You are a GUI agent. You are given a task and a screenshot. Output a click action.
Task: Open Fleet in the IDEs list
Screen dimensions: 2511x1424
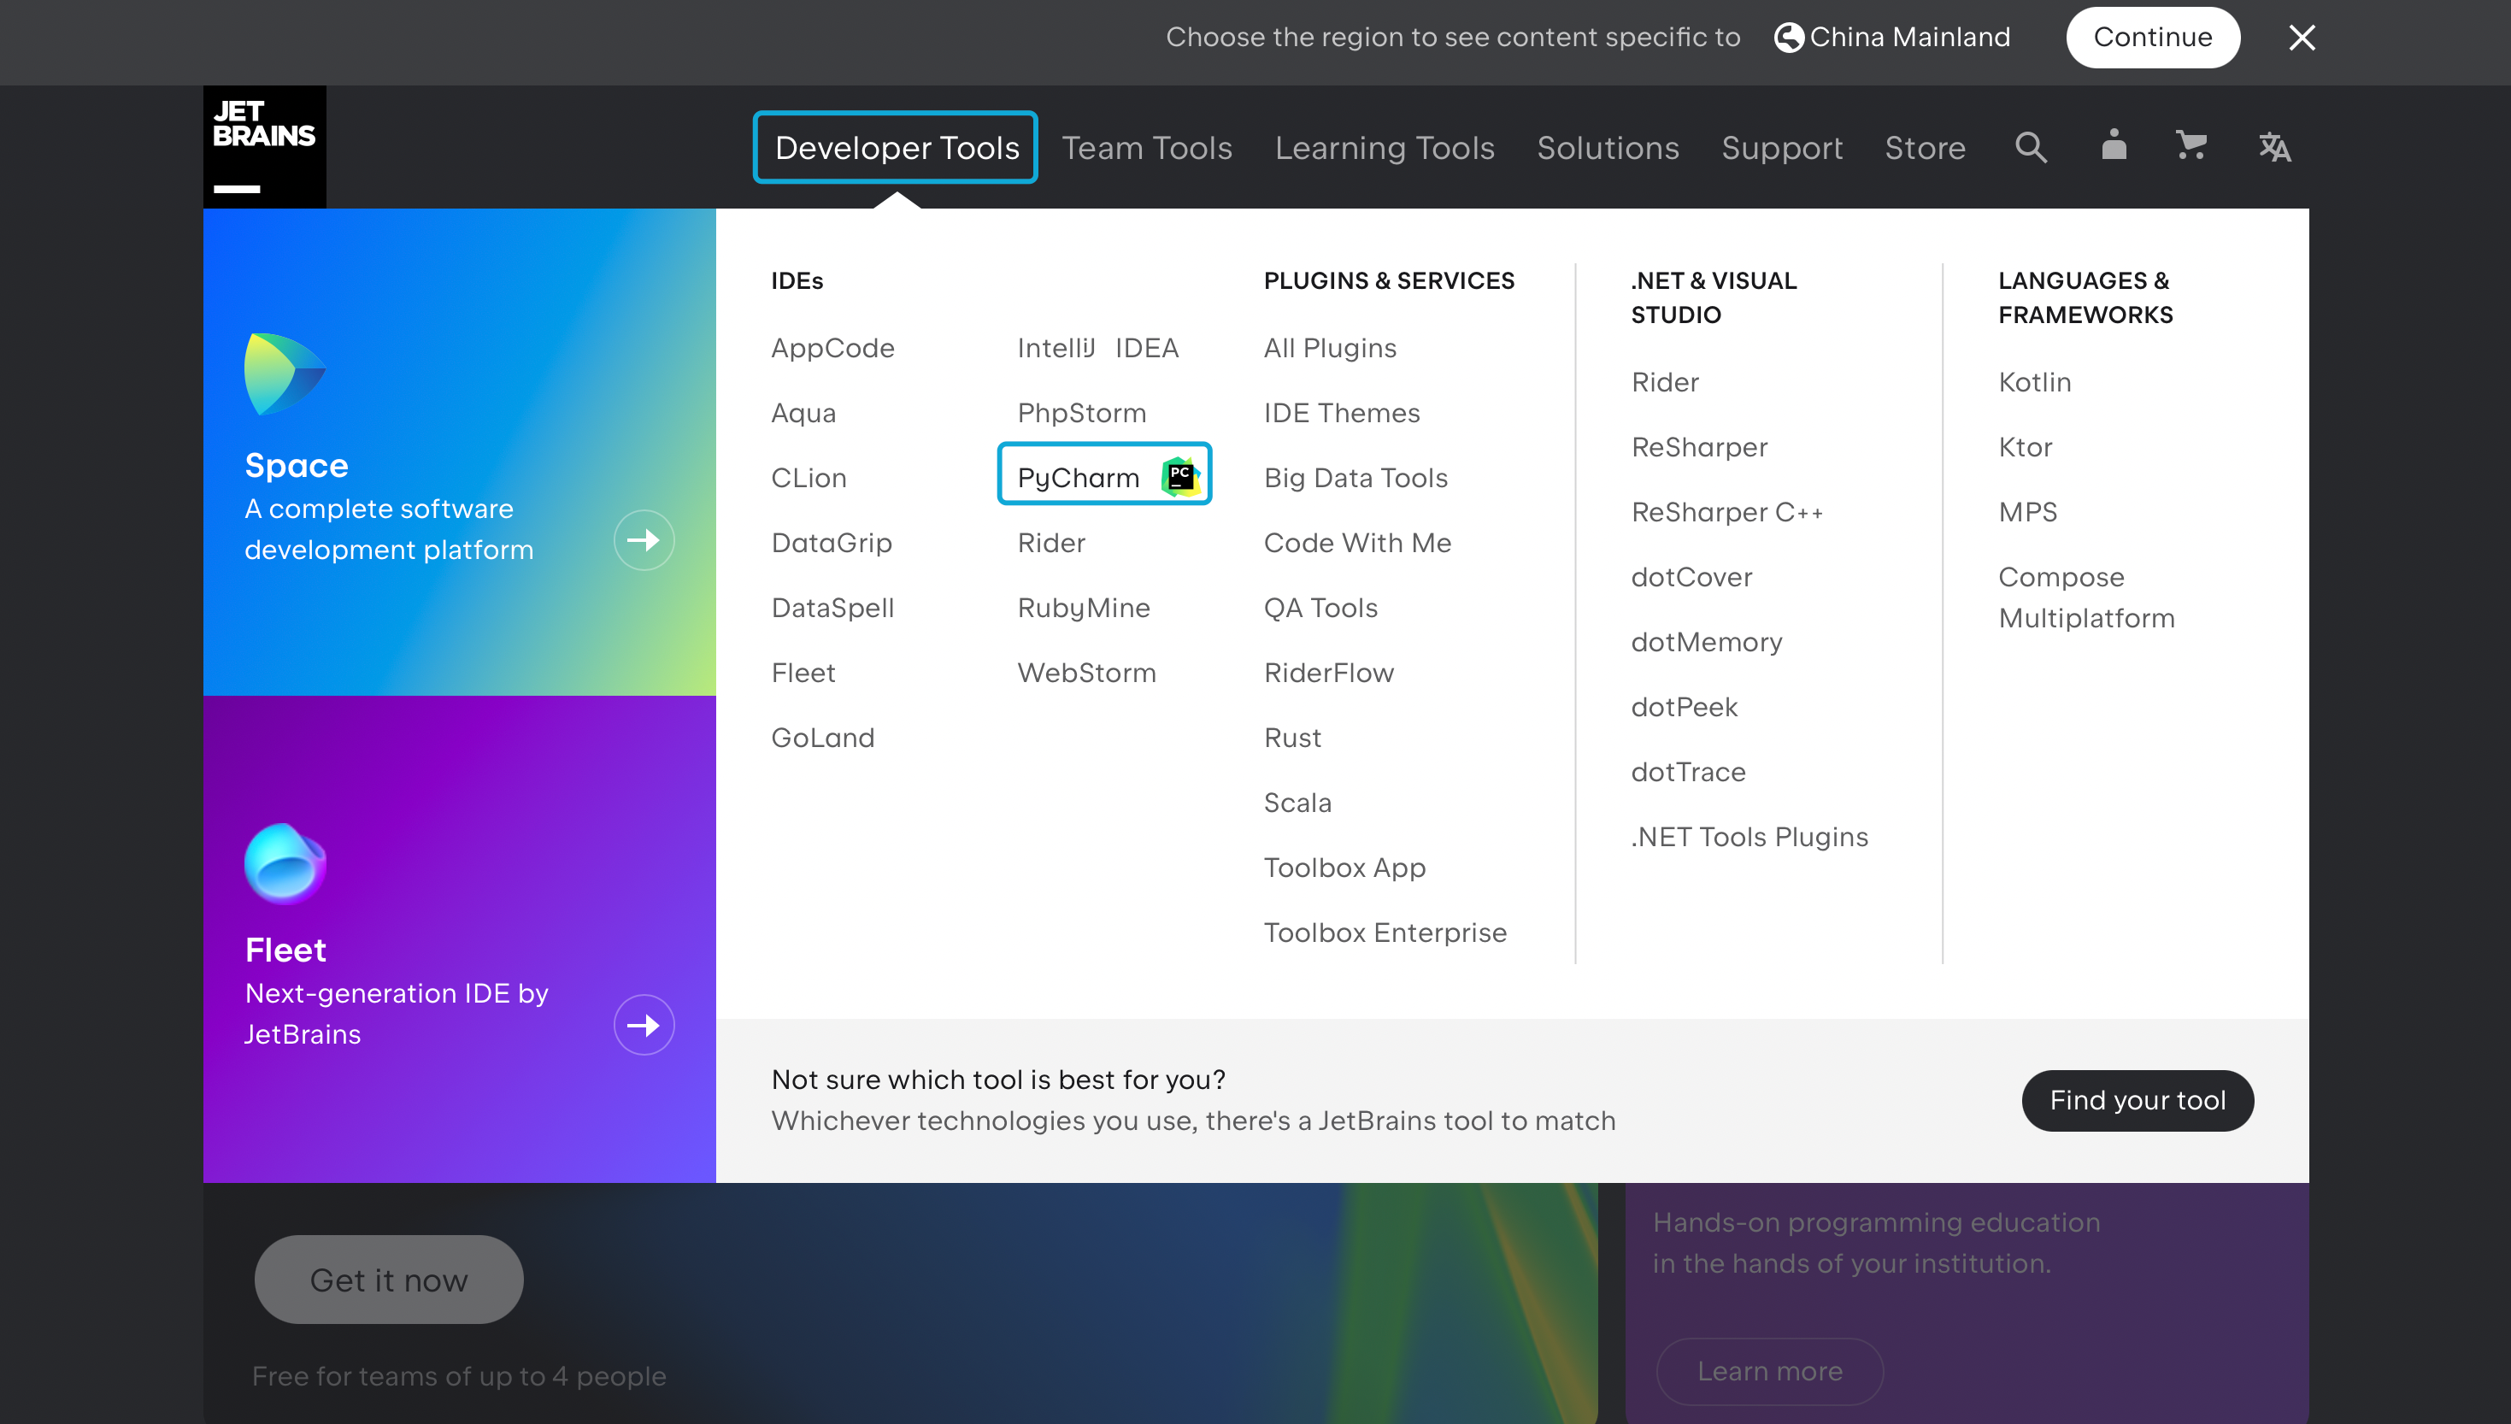(x=803, y=673)
